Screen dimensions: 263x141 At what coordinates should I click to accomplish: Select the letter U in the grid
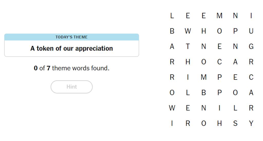click(251, 31)
